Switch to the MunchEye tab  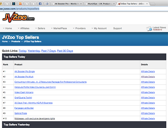click(100, 4)
